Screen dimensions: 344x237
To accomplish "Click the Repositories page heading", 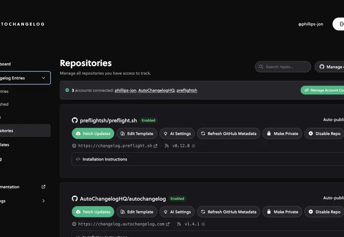I will coord(86,63).
